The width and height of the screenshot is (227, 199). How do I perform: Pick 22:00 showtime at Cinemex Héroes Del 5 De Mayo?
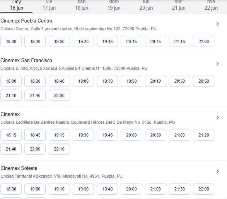click(35, 149)
